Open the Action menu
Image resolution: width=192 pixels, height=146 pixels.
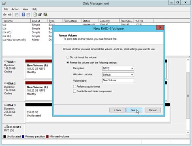pos(15,9)
